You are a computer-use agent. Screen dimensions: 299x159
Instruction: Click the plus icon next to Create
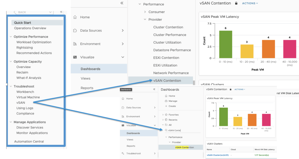[x=166, y=106]
